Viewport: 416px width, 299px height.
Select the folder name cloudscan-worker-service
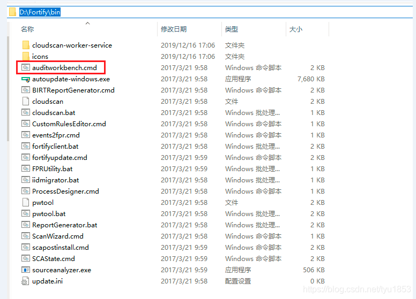click(72, 45)
